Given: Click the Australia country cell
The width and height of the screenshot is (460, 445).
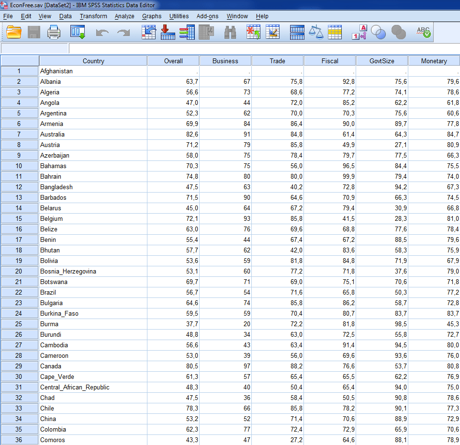Looking at the screenshot, I should point(93,134).
